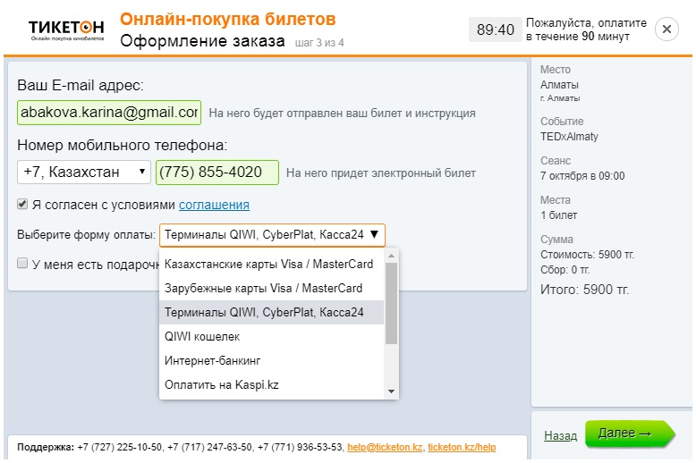Select QIWI кошелек payment option

(271, 337)
